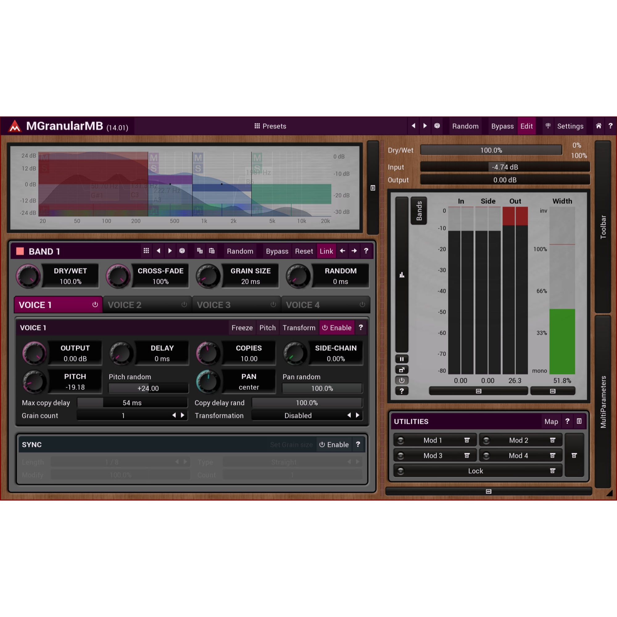Image resolution: width=617 pixels, height=617 pixels.
Task: Enable the Sync section
Action: pyautogui.click(x=334, y=445)
